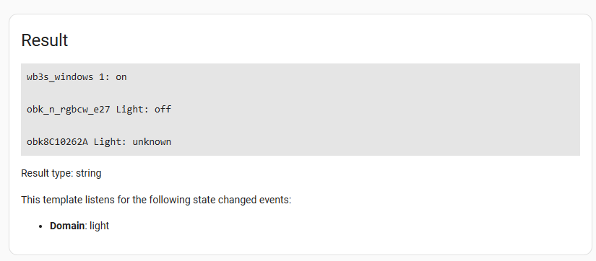The height and width of the screenshot is (261, 596).
Task: Click the 'on' state value
Action: (121, 77)
